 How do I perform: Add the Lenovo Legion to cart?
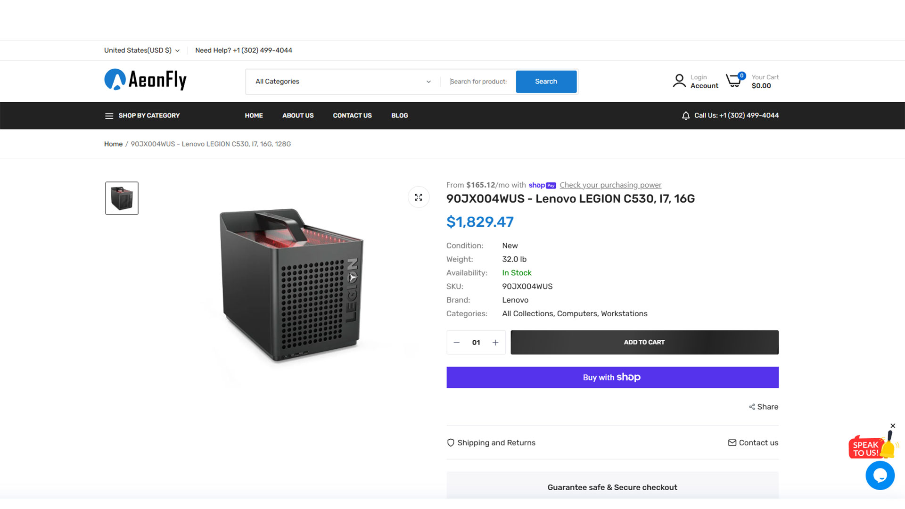[x=644, y=343]
